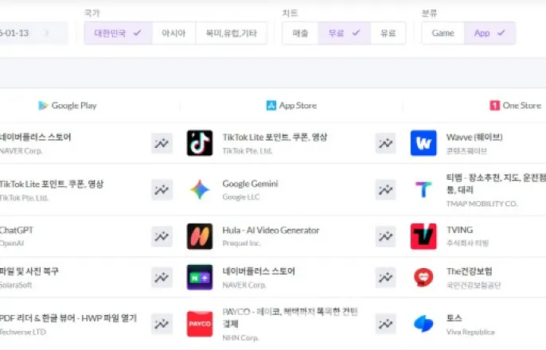
Task: Click publisher name NHN Corp.
Action: coord(240,338)
